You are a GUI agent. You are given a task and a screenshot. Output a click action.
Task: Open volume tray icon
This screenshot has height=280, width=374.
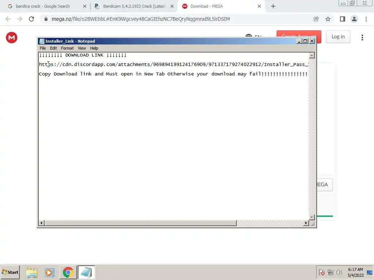[x=339, y=272]
